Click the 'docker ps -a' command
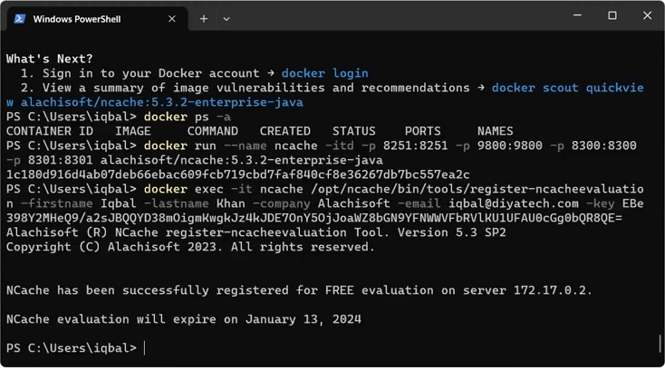 click(x=188, y=117)
